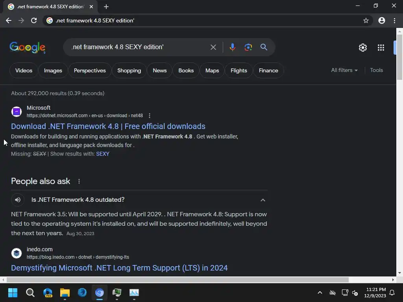Viewport: 403px width, 302px height.
Task: Open the Windows notifications bell
Action: tap(392, 293)
